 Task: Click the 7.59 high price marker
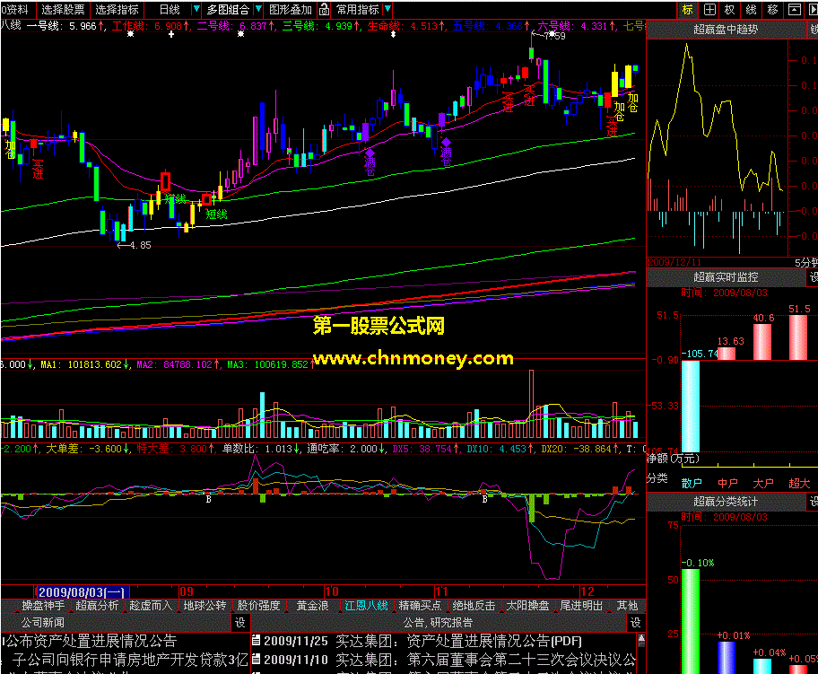click(548, 36)
